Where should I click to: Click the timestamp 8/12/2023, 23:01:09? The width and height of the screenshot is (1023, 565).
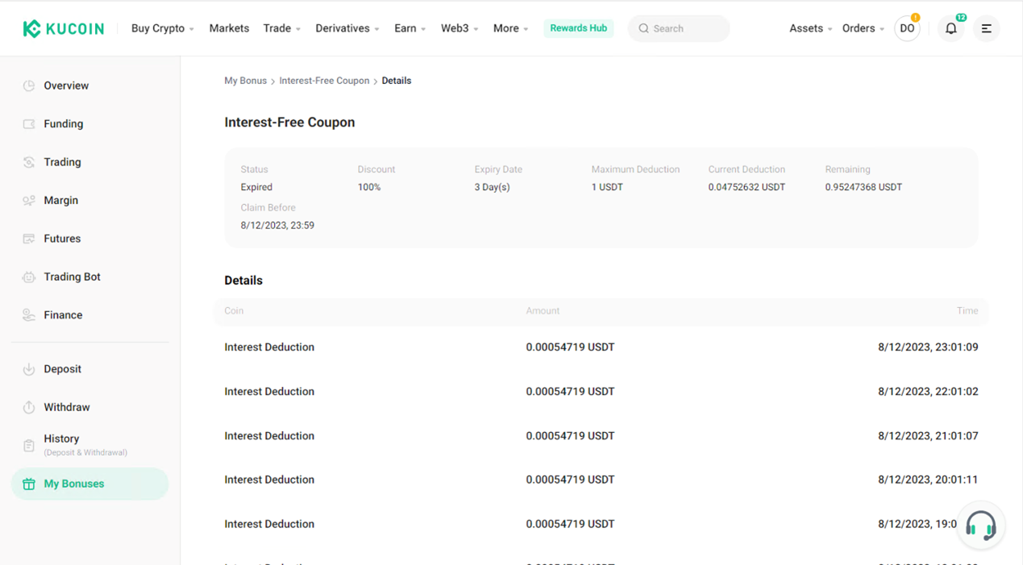(928, 347)
